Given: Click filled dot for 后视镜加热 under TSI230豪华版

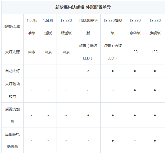Looking at the screenshot, I should (x=88, y=115).
